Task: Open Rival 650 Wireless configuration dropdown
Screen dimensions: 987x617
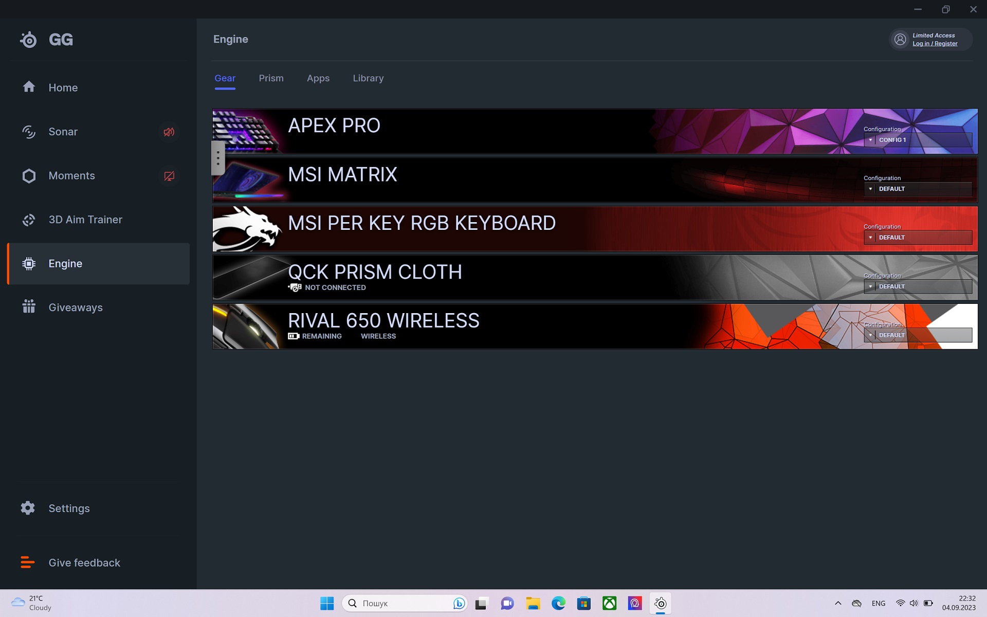Action: click(918, 335)
